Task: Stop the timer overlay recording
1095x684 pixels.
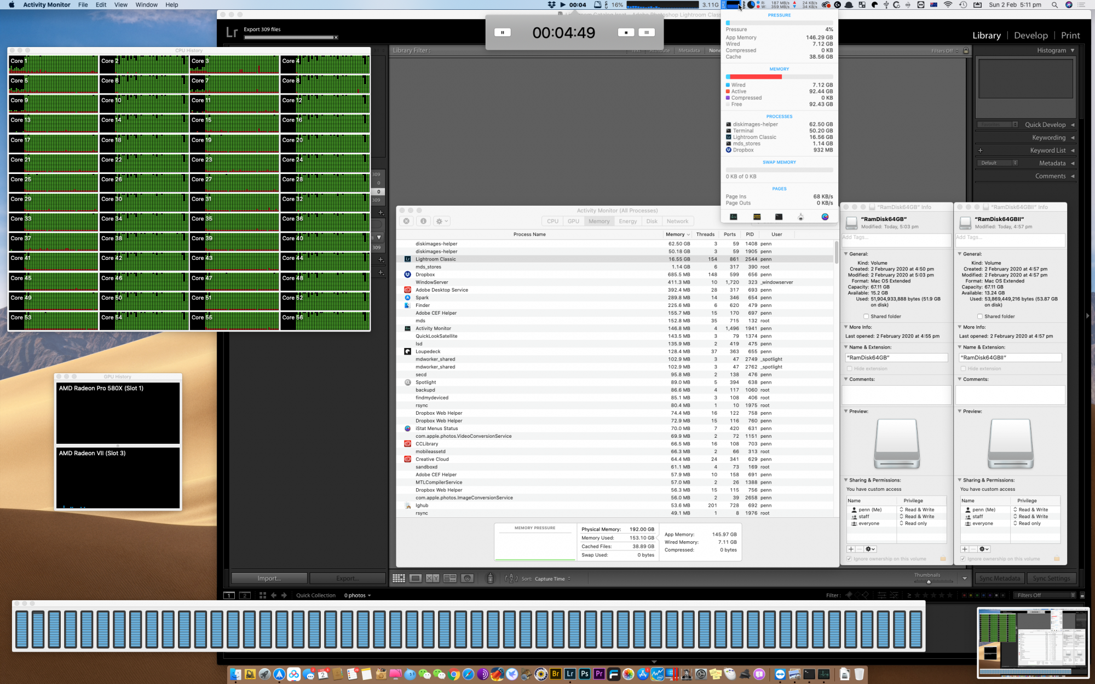Action: point(626,32)
